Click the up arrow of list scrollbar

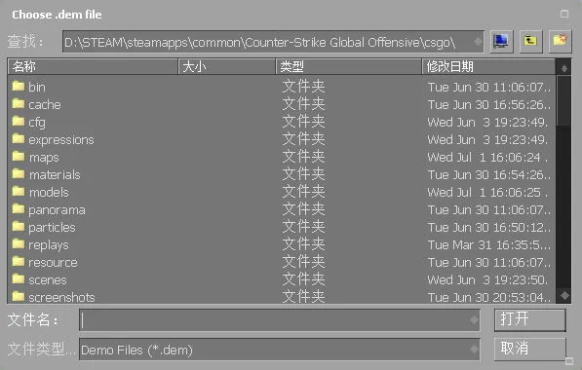[x=564, y=68]
